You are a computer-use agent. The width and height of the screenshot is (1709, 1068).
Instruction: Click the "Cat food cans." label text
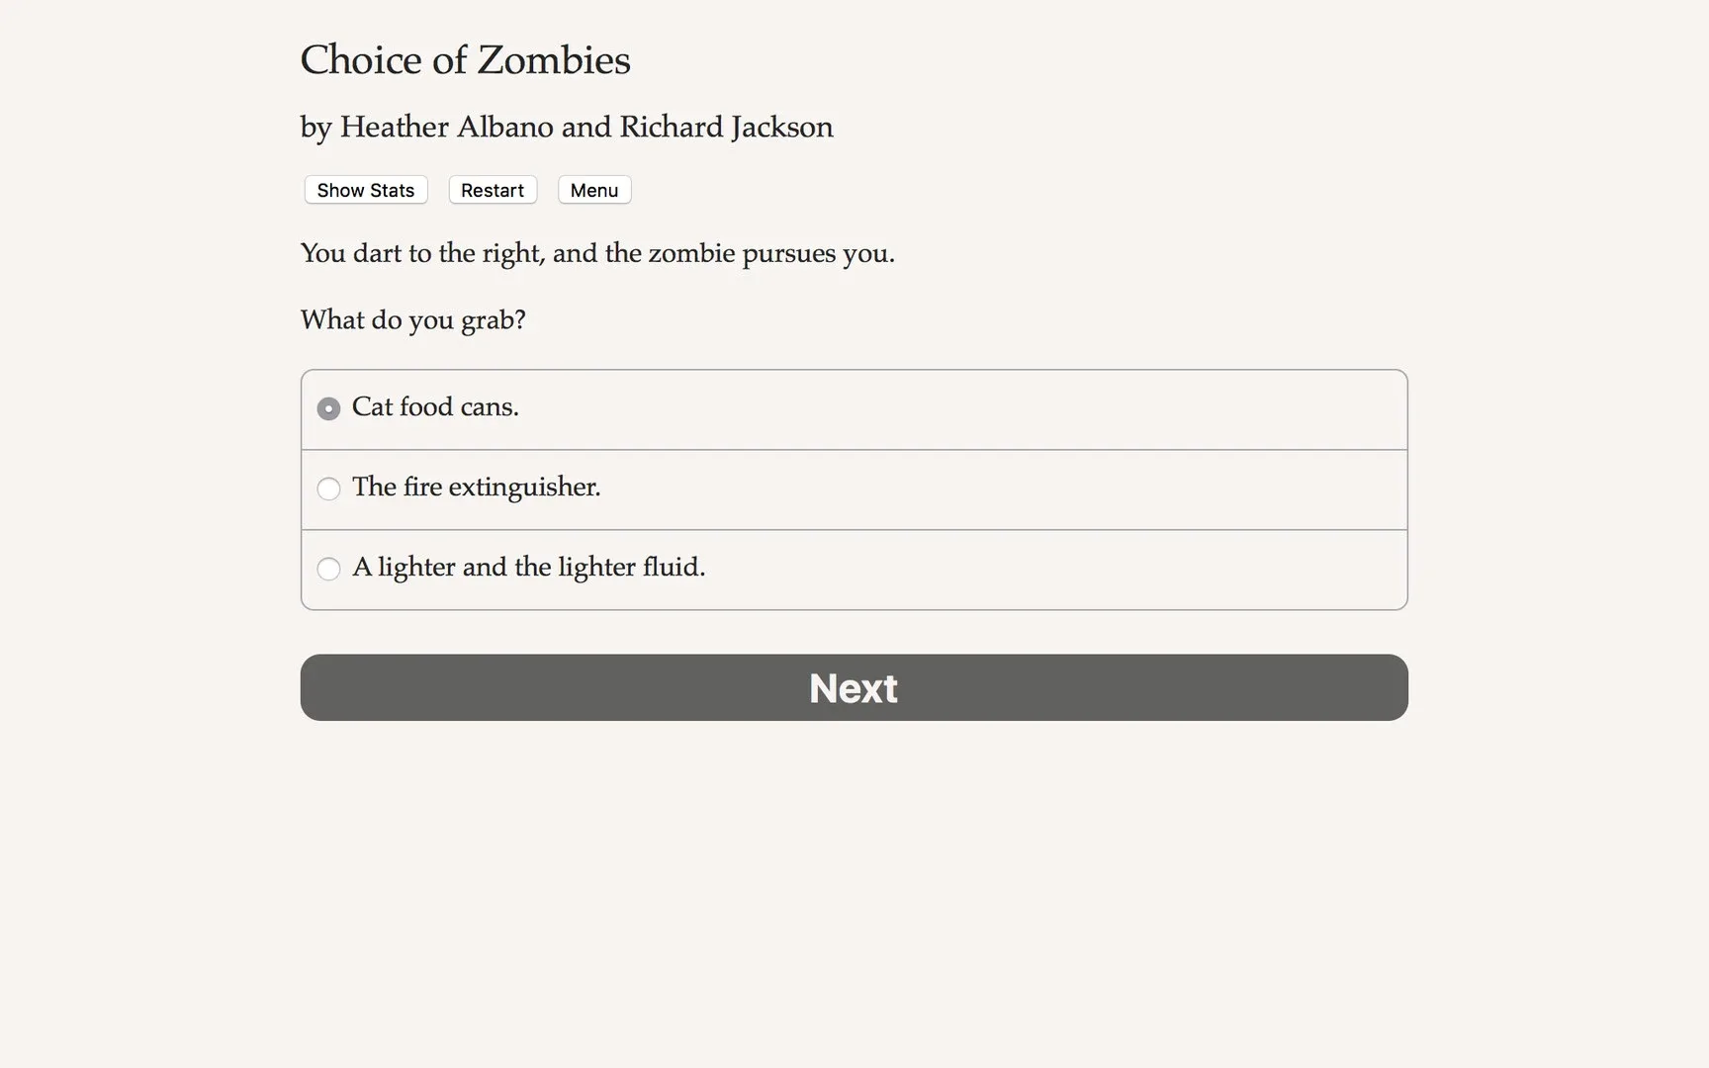(x=435, y=407)
